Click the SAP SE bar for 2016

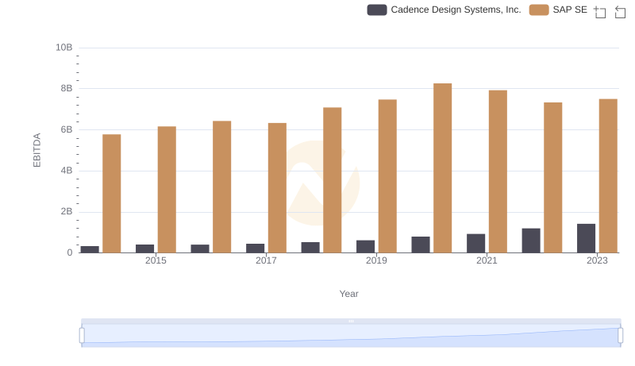click(222, 187)
